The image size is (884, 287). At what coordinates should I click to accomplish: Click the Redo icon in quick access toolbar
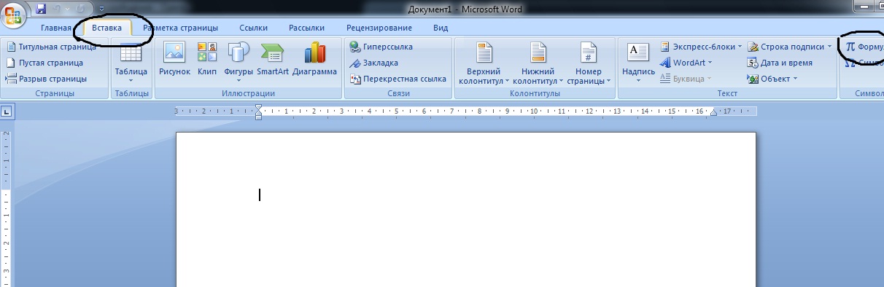pos(81,9)
